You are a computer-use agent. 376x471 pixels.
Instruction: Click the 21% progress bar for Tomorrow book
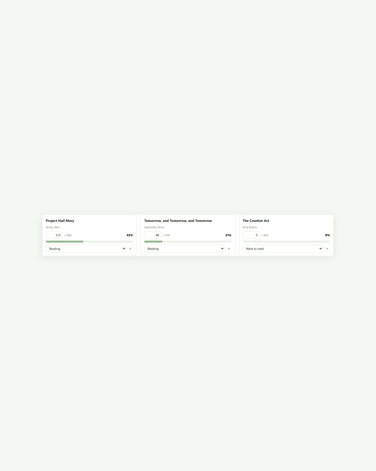point(188,242)
